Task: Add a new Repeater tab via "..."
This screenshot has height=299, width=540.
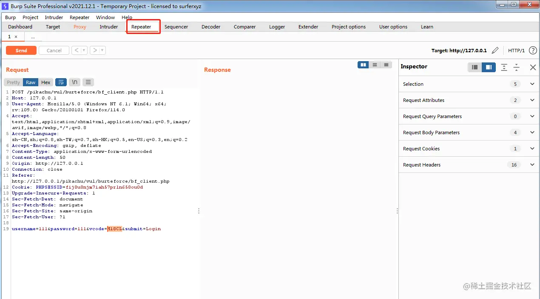Action: tap(33, 37)
